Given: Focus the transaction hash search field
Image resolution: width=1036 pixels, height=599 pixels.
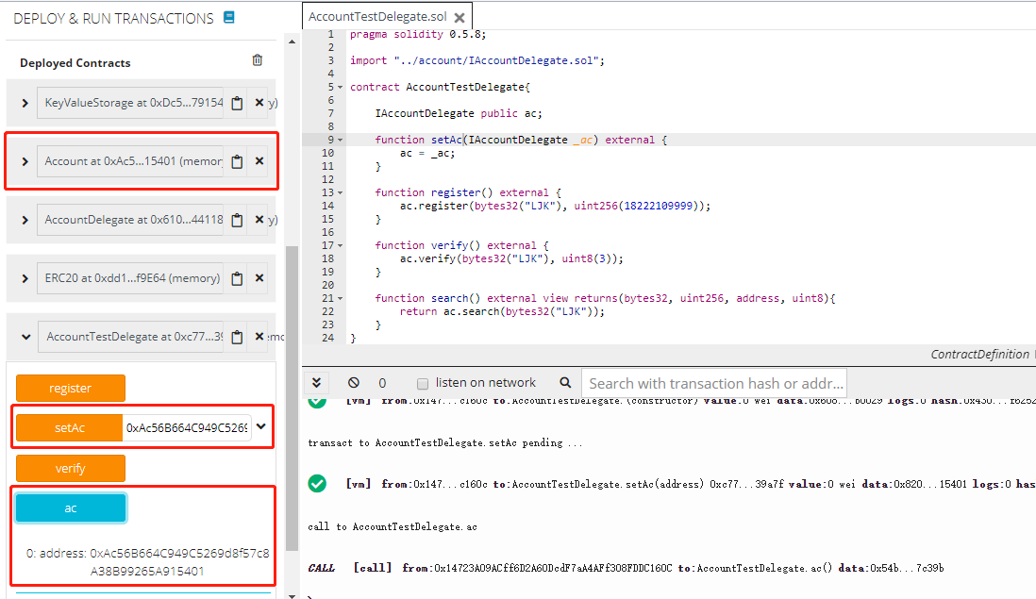Looking at the screenshot, I should pos(714,383).
